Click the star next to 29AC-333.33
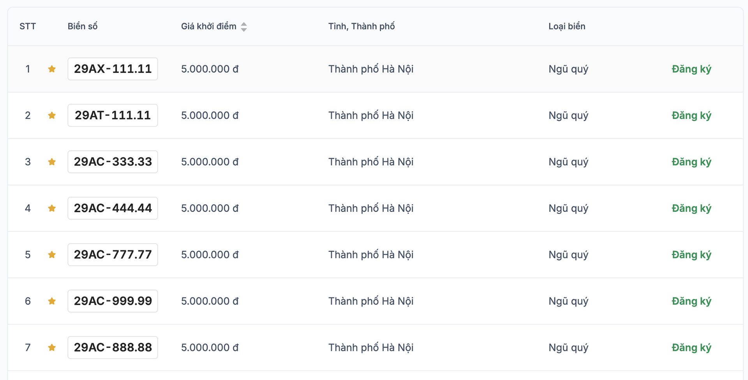The width and height of the screenshot is (748, 380). pyautogui.click(x=52, y=162)
